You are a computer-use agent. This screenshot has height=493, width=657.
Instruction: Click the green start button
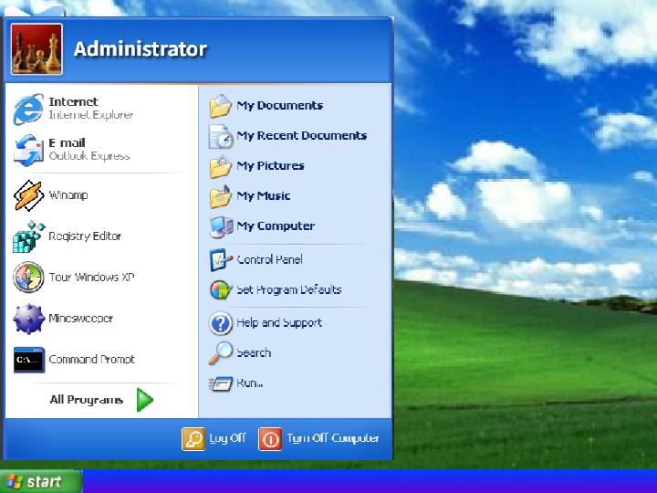[x=41, y=481]
